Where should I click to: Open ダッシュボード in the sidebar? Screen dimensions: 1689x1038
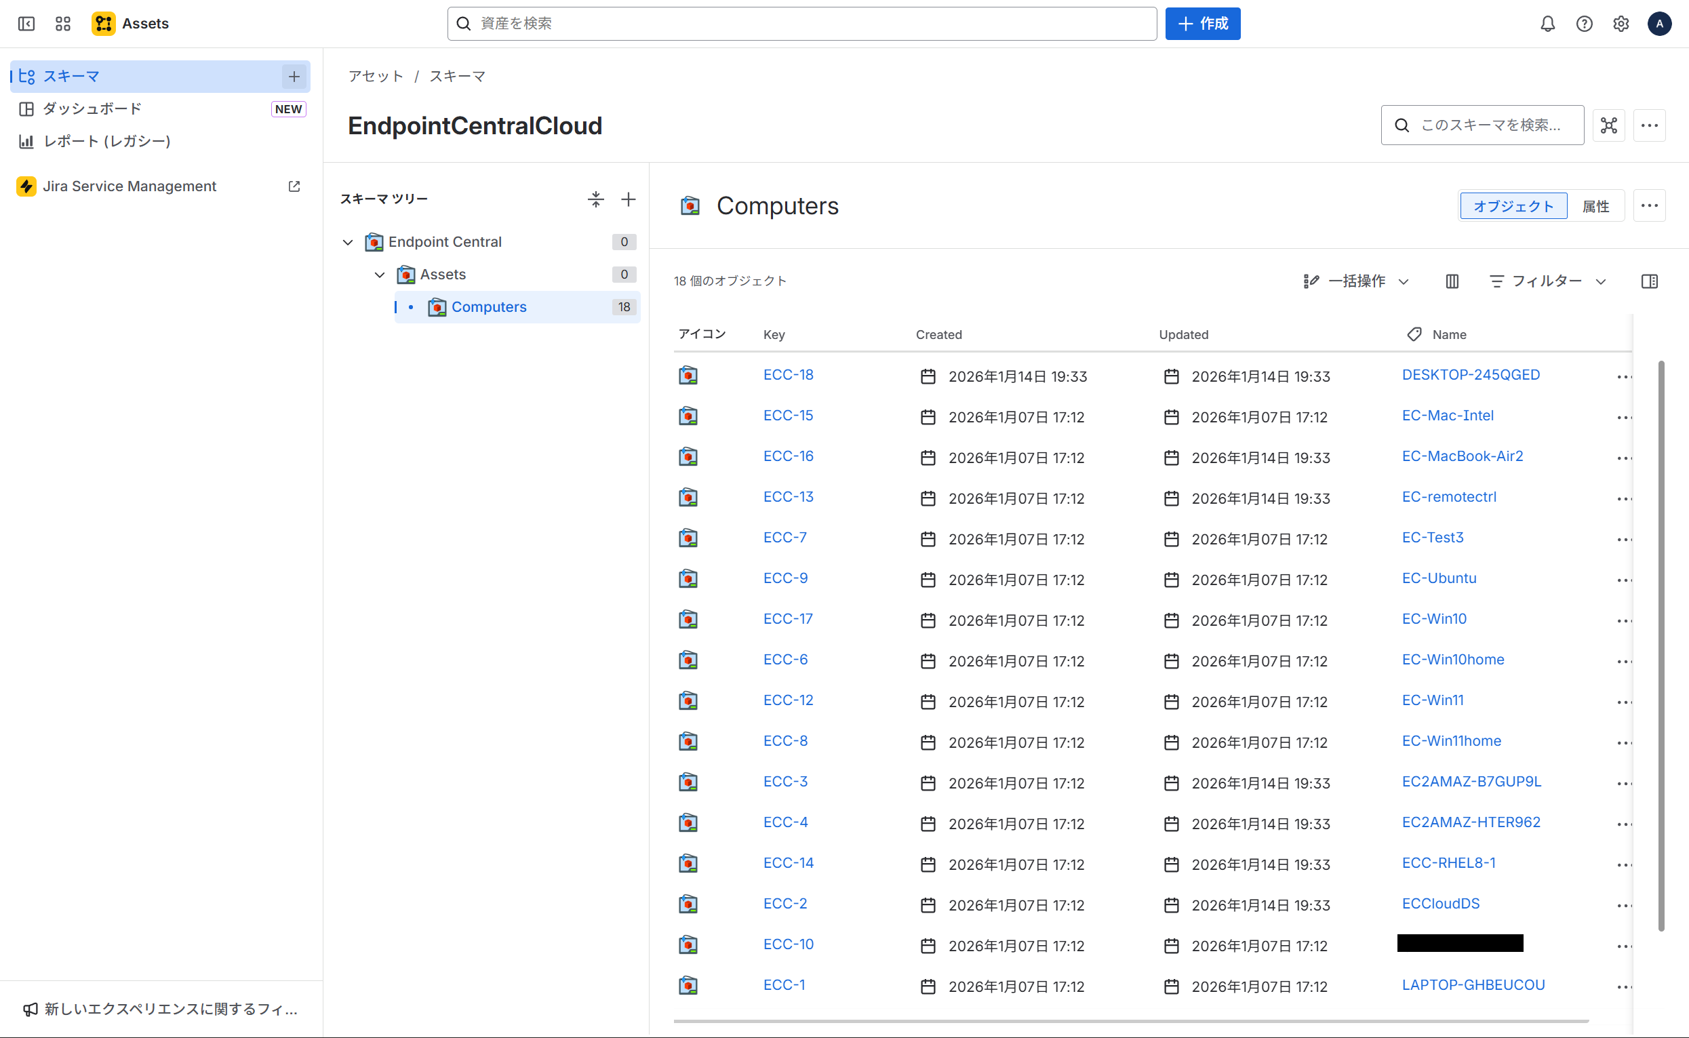[92, 108]
